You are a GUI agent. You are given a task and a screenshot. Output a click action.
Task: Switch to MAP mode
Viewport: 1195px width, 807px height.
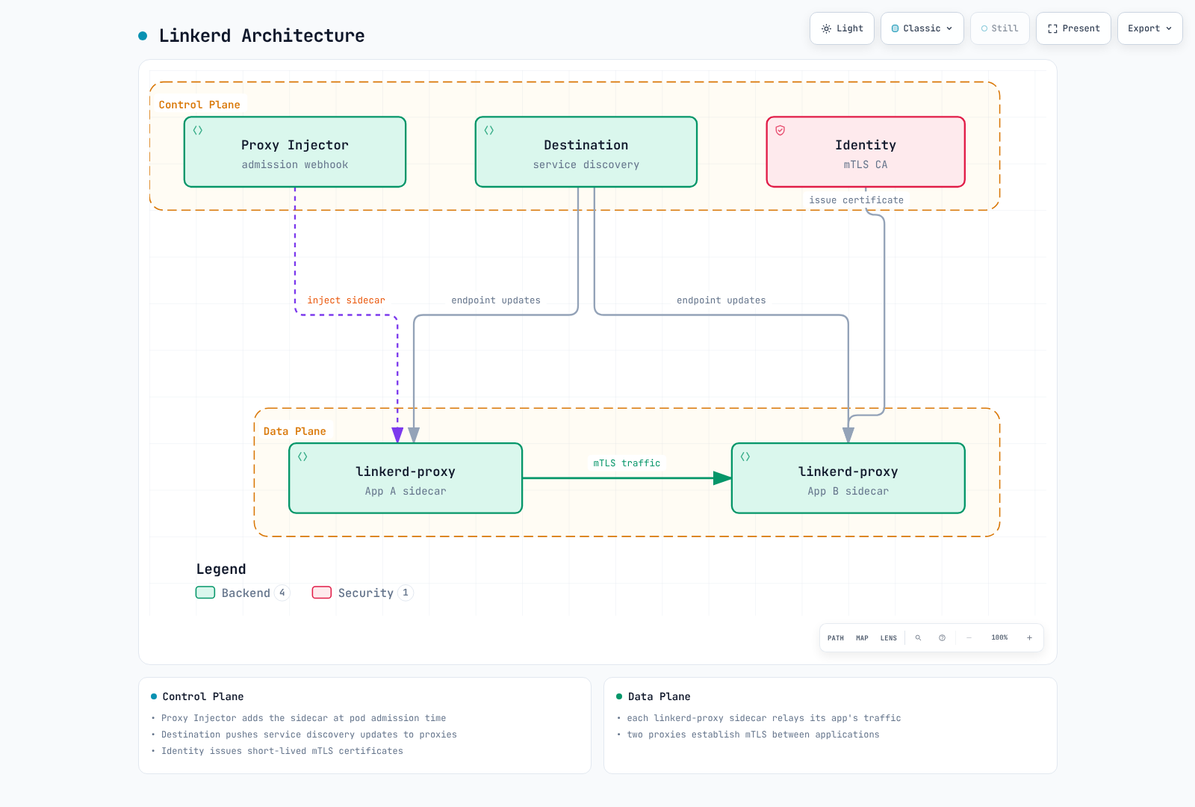pyautogui.click(x=862, y=638)
